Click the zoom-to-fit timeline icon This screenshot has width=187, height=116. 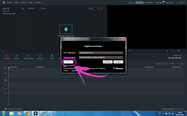coord(160,64)
